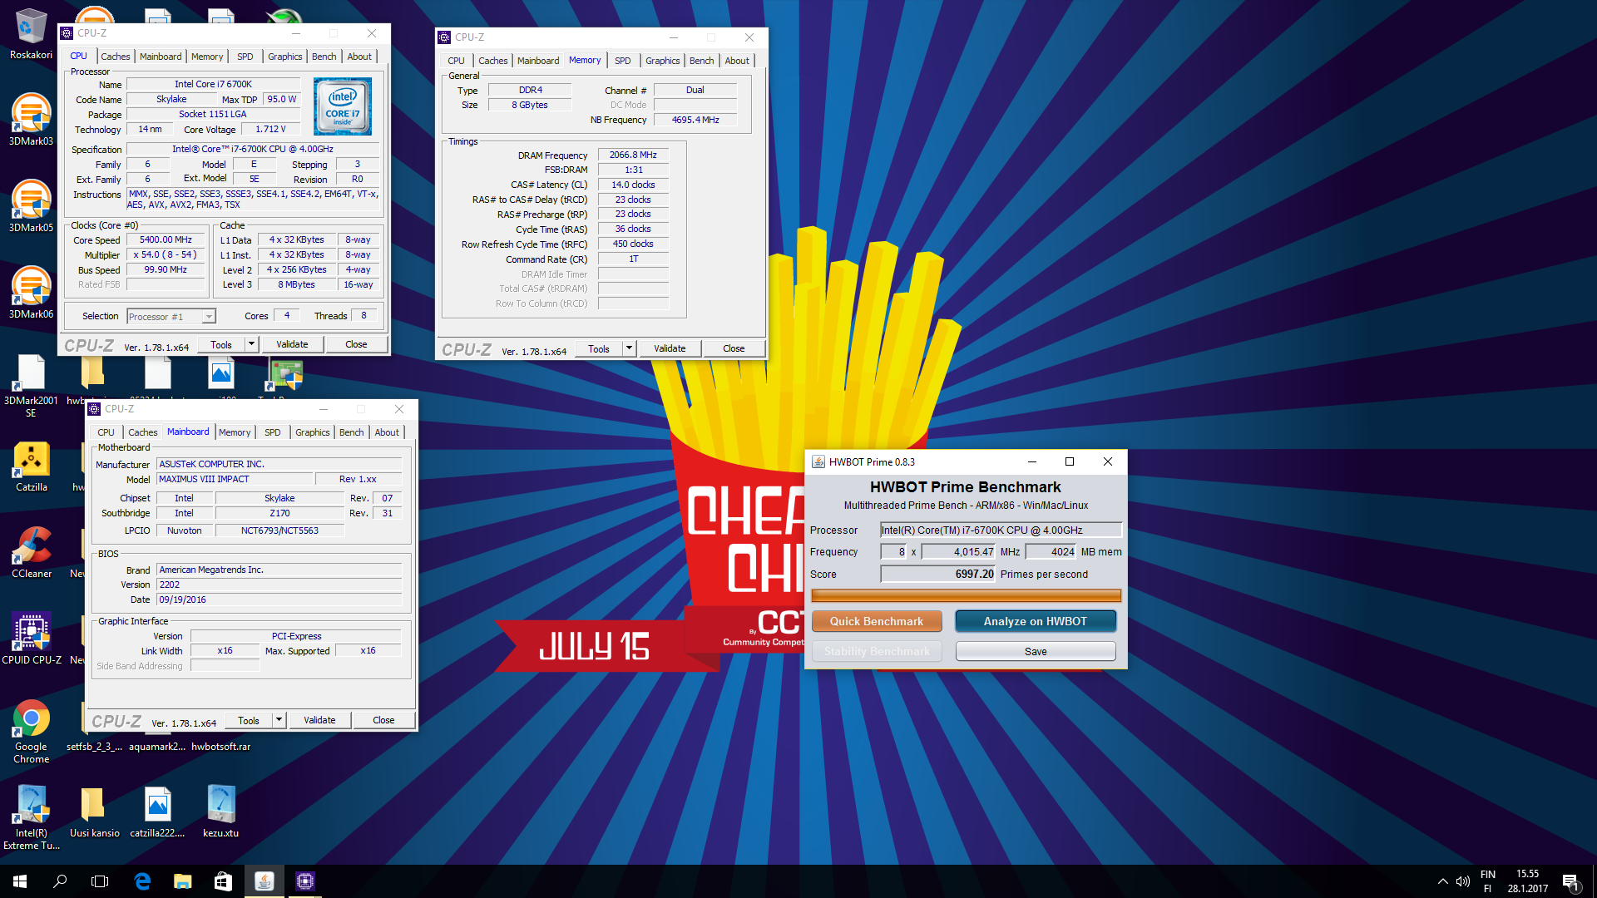Image resolution: width=1597 pixels, height=898 pixels.
Task: Open File Explorer from the taskbar
Action: click(x=182, y=881)
